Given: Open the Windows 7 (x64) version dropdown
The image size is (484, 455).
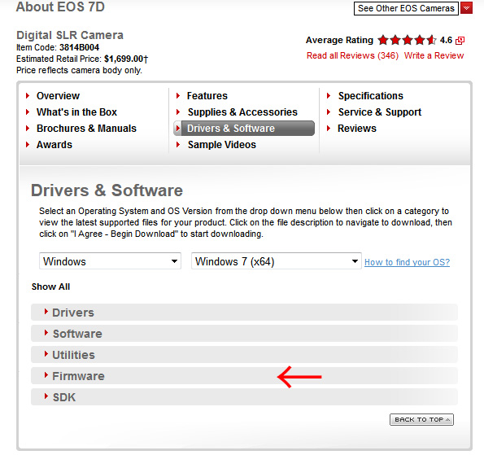Looking at the screenshot, I should tap(277, 261).
